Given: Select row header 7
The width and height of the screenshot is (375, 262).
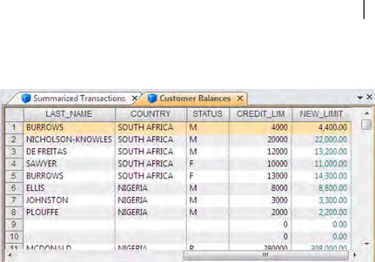Looking at the screenshot, I should coord(14,200).
